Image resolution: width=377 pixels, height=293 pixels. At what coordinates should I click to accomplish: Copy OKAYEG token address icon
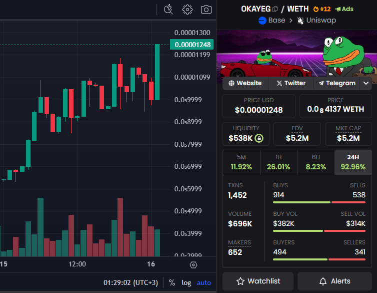pyautogui.click(x=275, y=9)
